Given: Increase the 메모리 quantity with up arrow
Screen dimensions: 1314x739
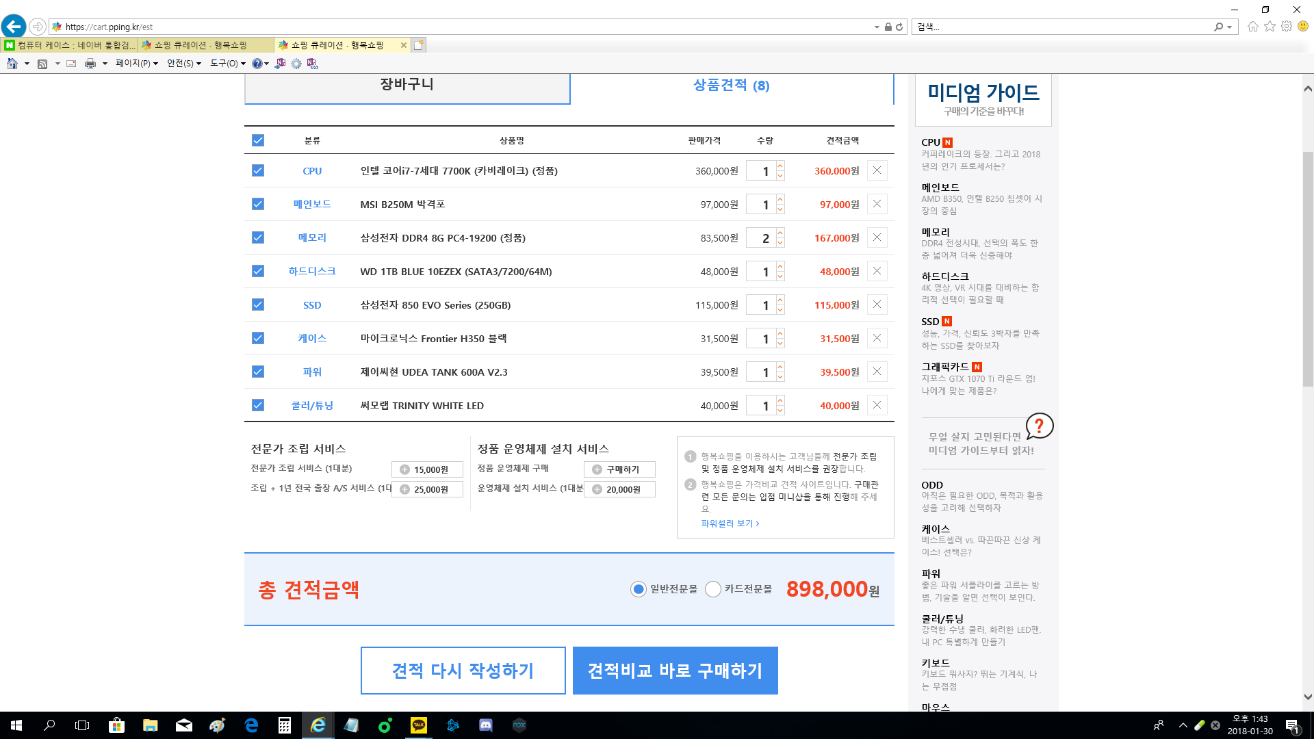Looking at the screenshot, I should (780, 233).
